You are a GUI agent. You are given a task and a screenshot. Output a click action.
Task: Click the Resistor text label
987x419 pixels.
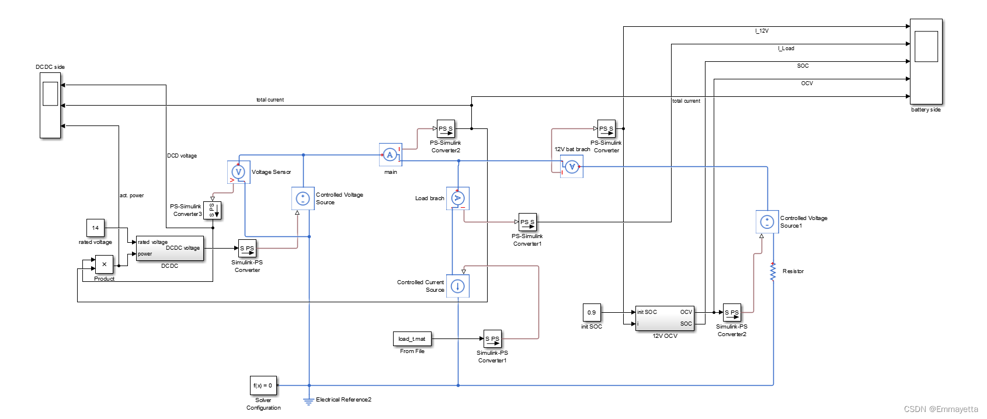click(x=793, y=271)
